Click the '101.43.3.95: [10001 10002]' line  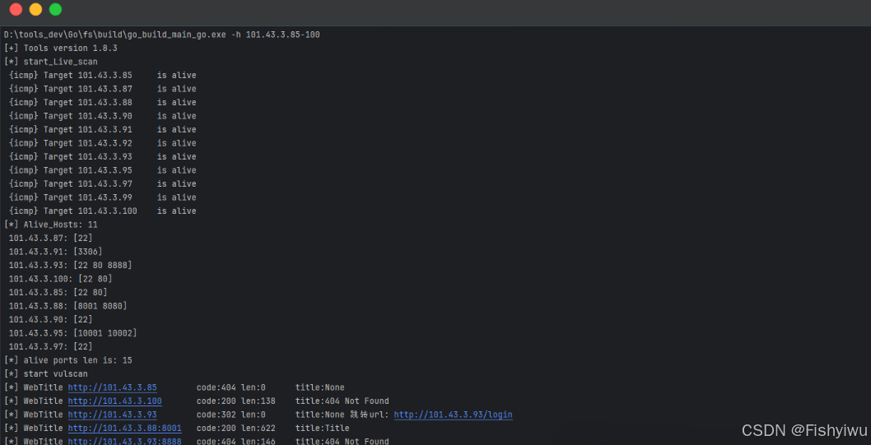[x=72, y=333]
